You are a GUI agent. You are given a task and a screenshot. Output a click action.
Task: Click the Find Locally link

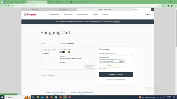click(x=108, y=10)
